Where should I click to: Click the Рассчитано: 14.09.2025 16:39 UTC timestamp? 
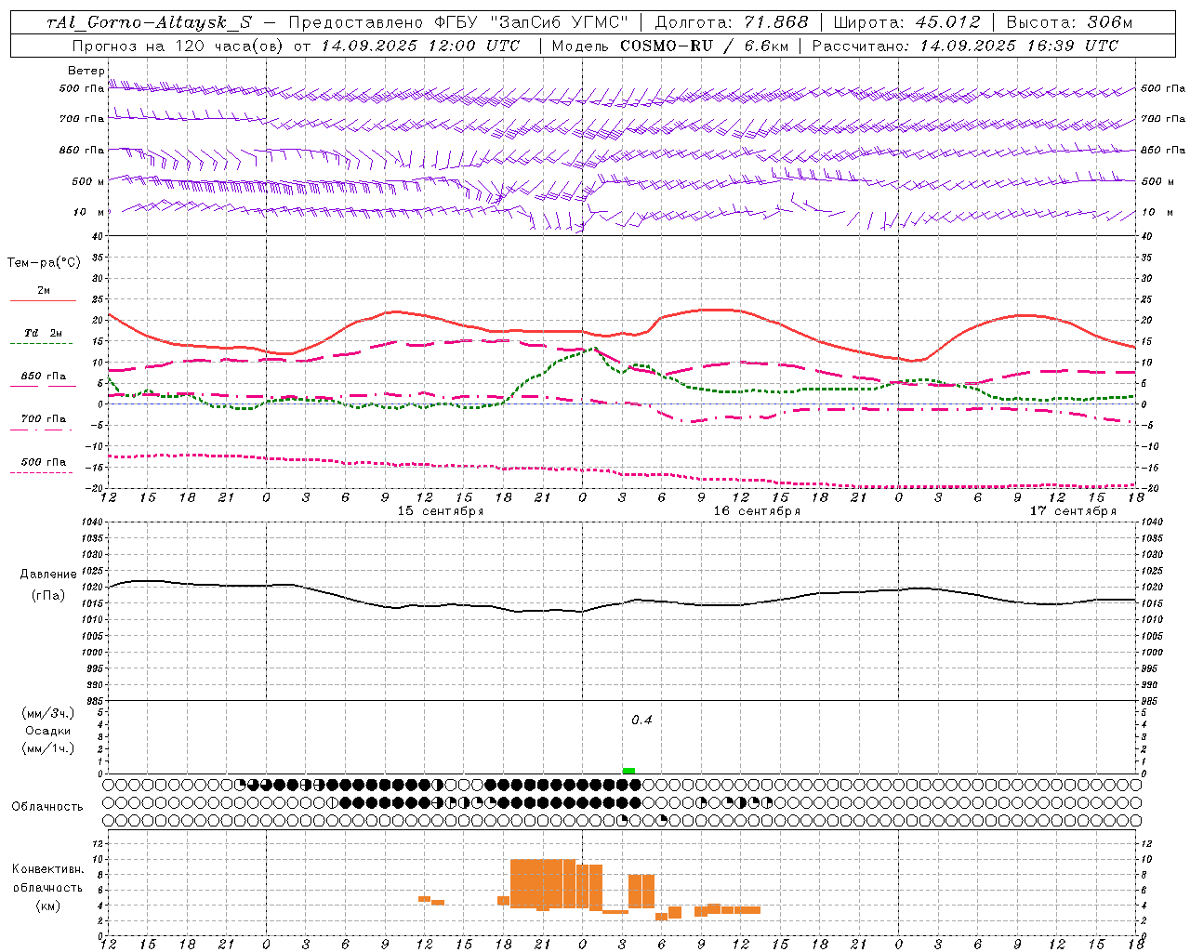(965, 46)
